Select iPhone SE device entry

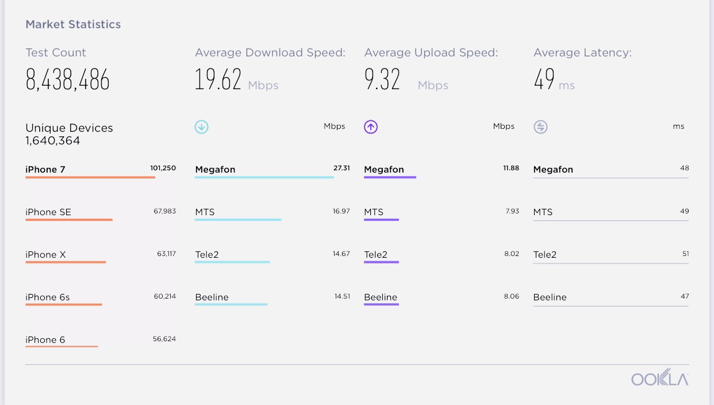point(48,212)
